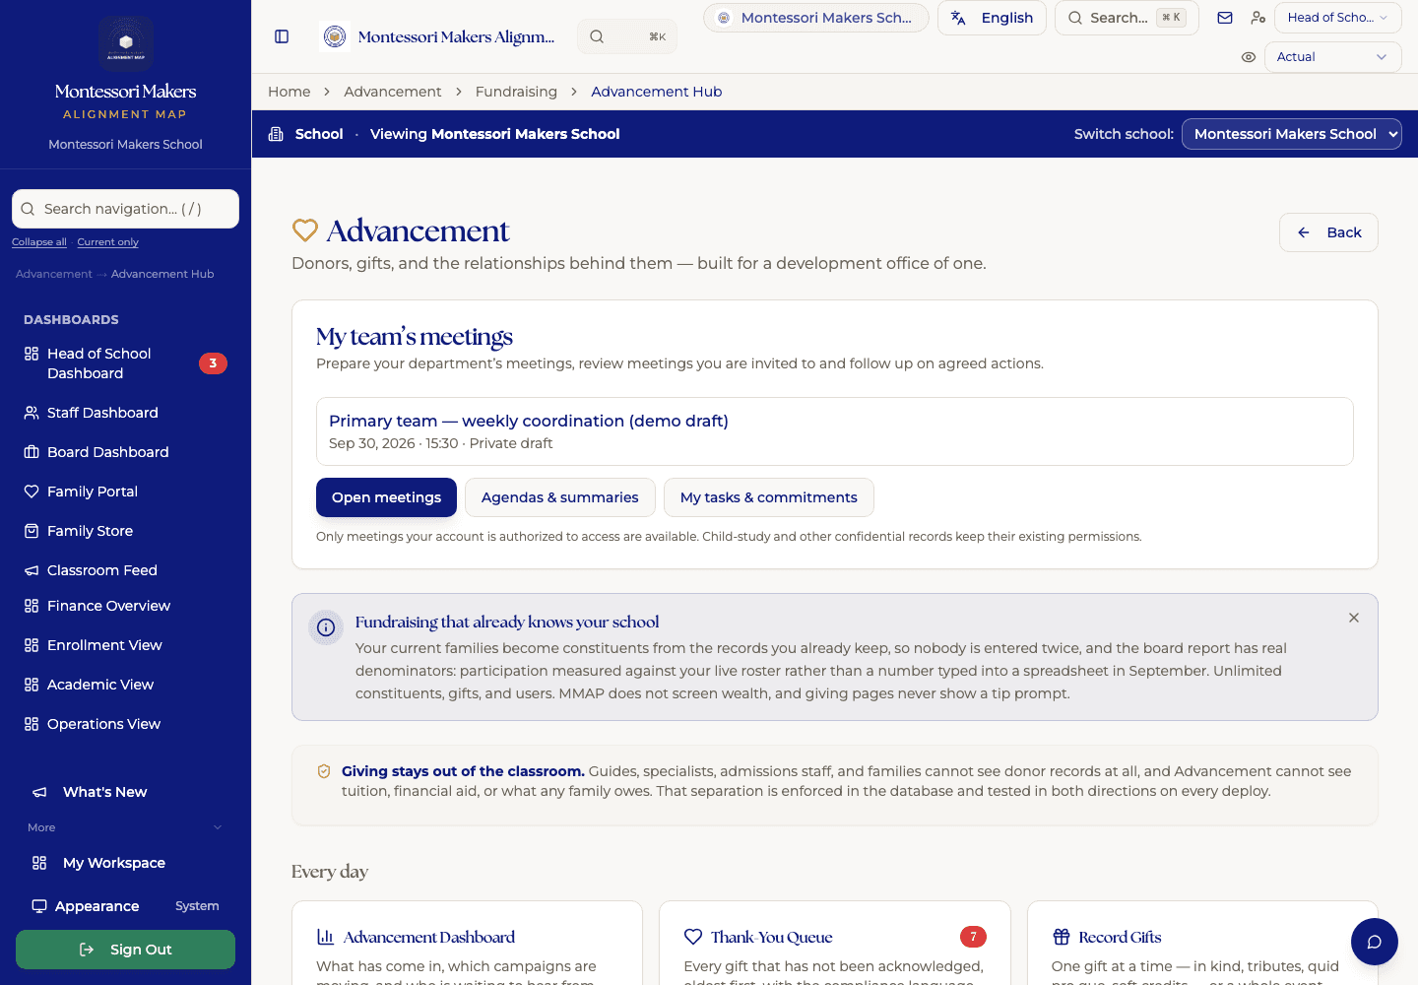This screenshot has height=985, width=1418.
Task: Open the Primary team weekly coordination meeting
Action: pyautogui.click(x=835, y=431)
